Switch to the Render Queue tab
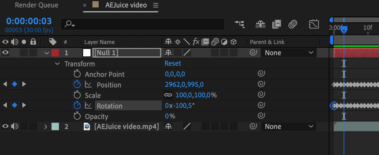This screenshot has height=155, width=379. tap(37, 5)
